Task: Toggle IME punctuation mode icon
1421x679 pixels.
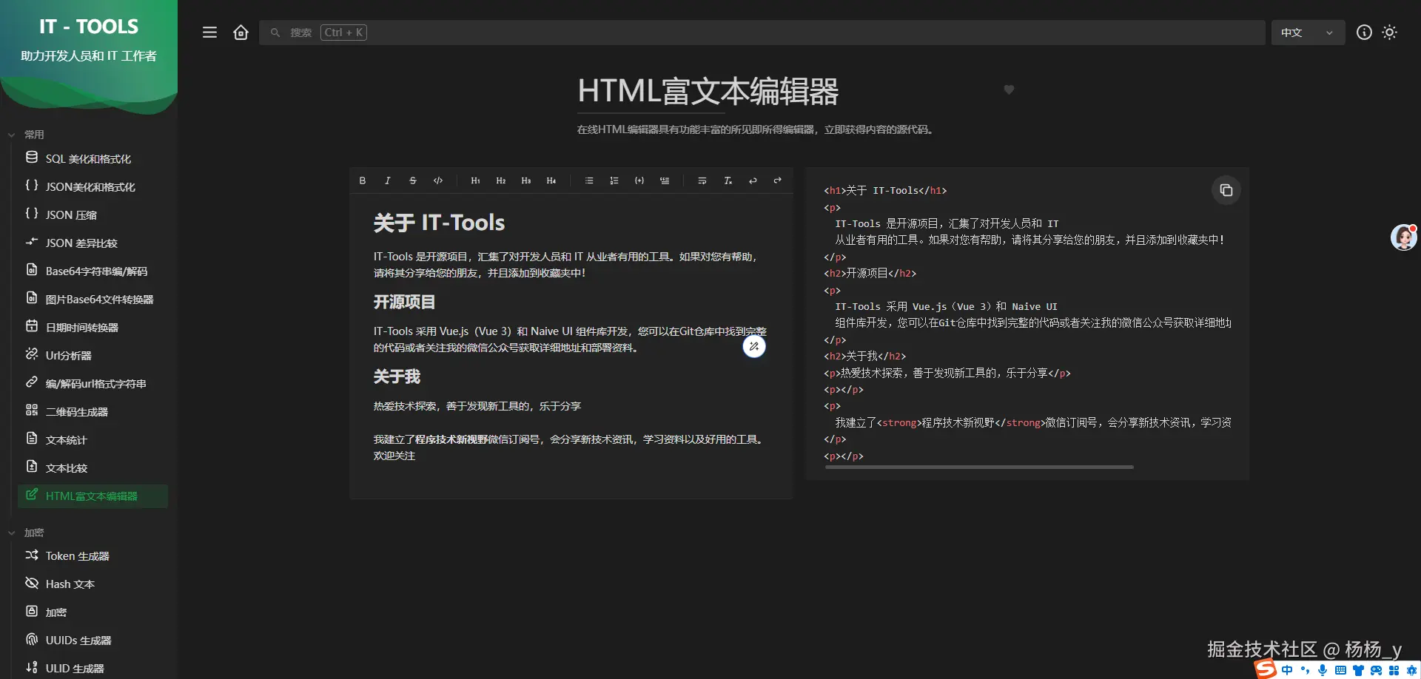Action: coord(1305,670)
